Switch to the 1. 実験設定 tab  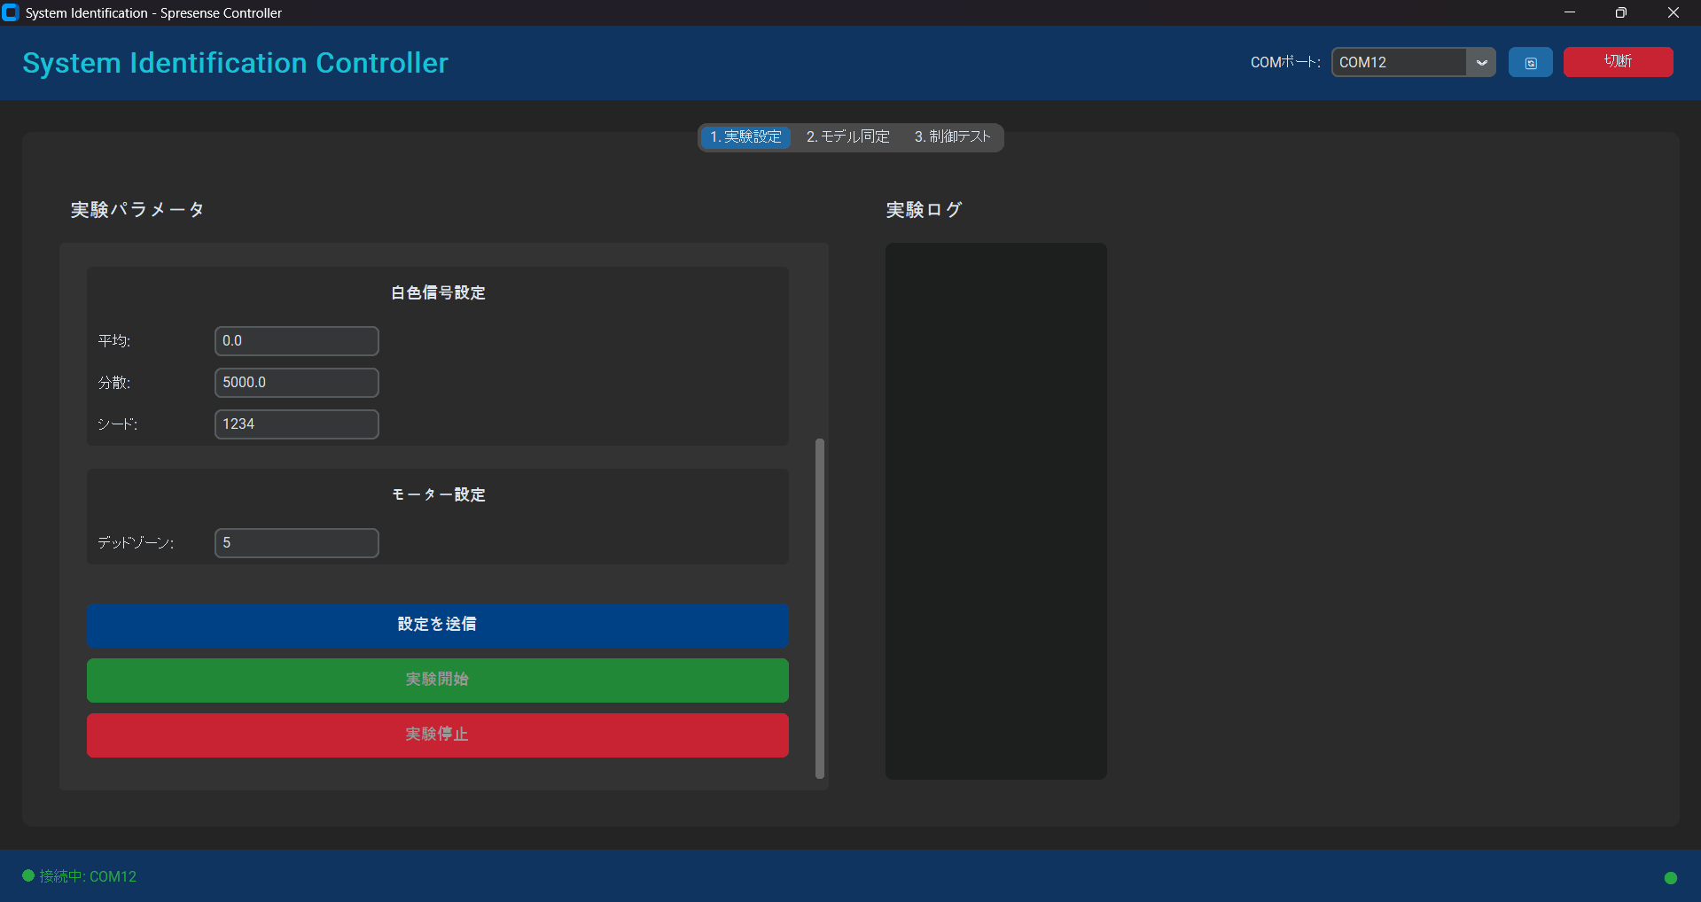(x=745, y=136)
